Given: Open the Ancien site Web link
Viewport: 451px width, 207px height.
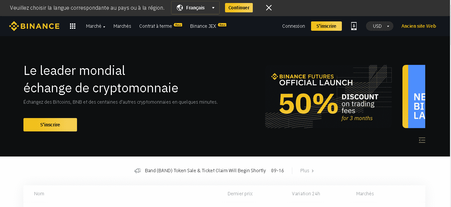Looking at the screenshot, I should [419, 26].
